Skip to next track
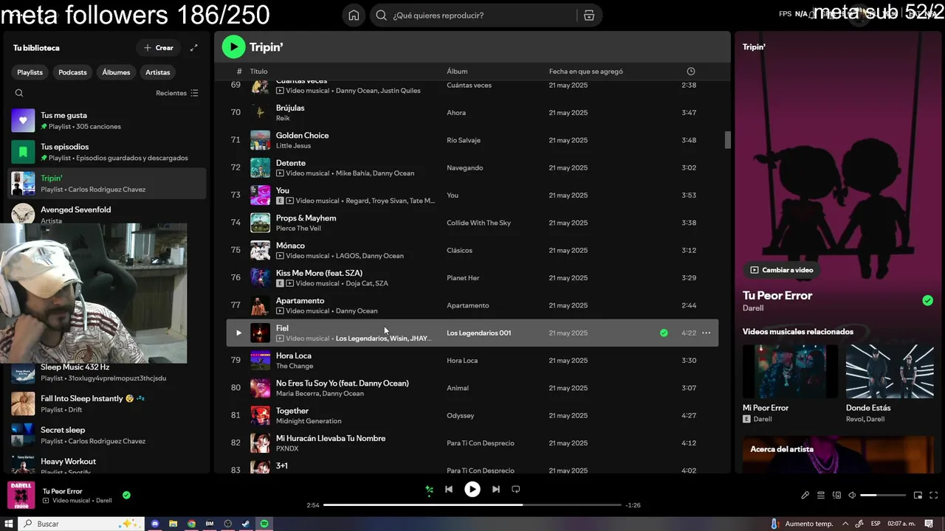This screenshot has height=531, width=945. (x=495, y=489)
